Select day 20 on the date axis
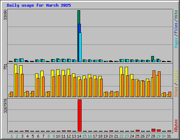Image resolution: width=180 pixels, height=140 pixels. pyautogui.click(x=111, y=136)
